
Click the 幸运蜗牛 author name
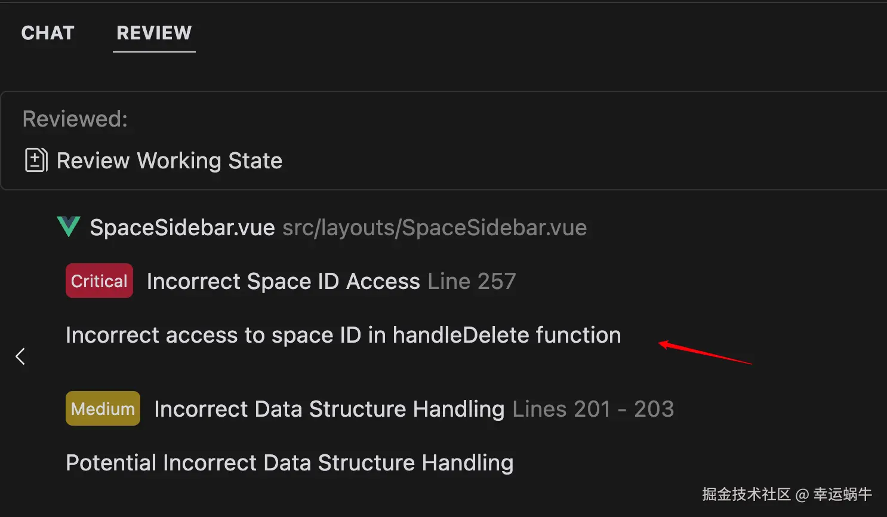pos(842,494)
